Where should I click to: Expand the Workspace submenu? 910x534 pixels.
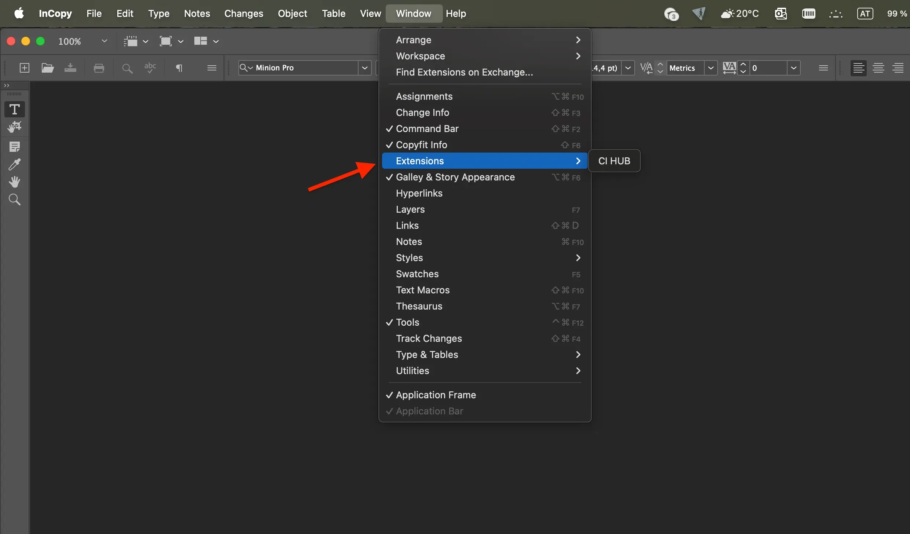click(485, 56)
